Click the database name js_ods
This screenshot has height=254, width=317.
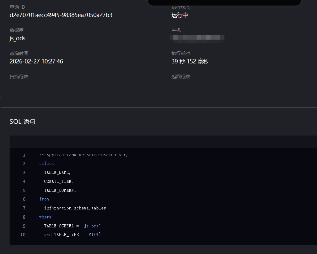pos(18,38)
